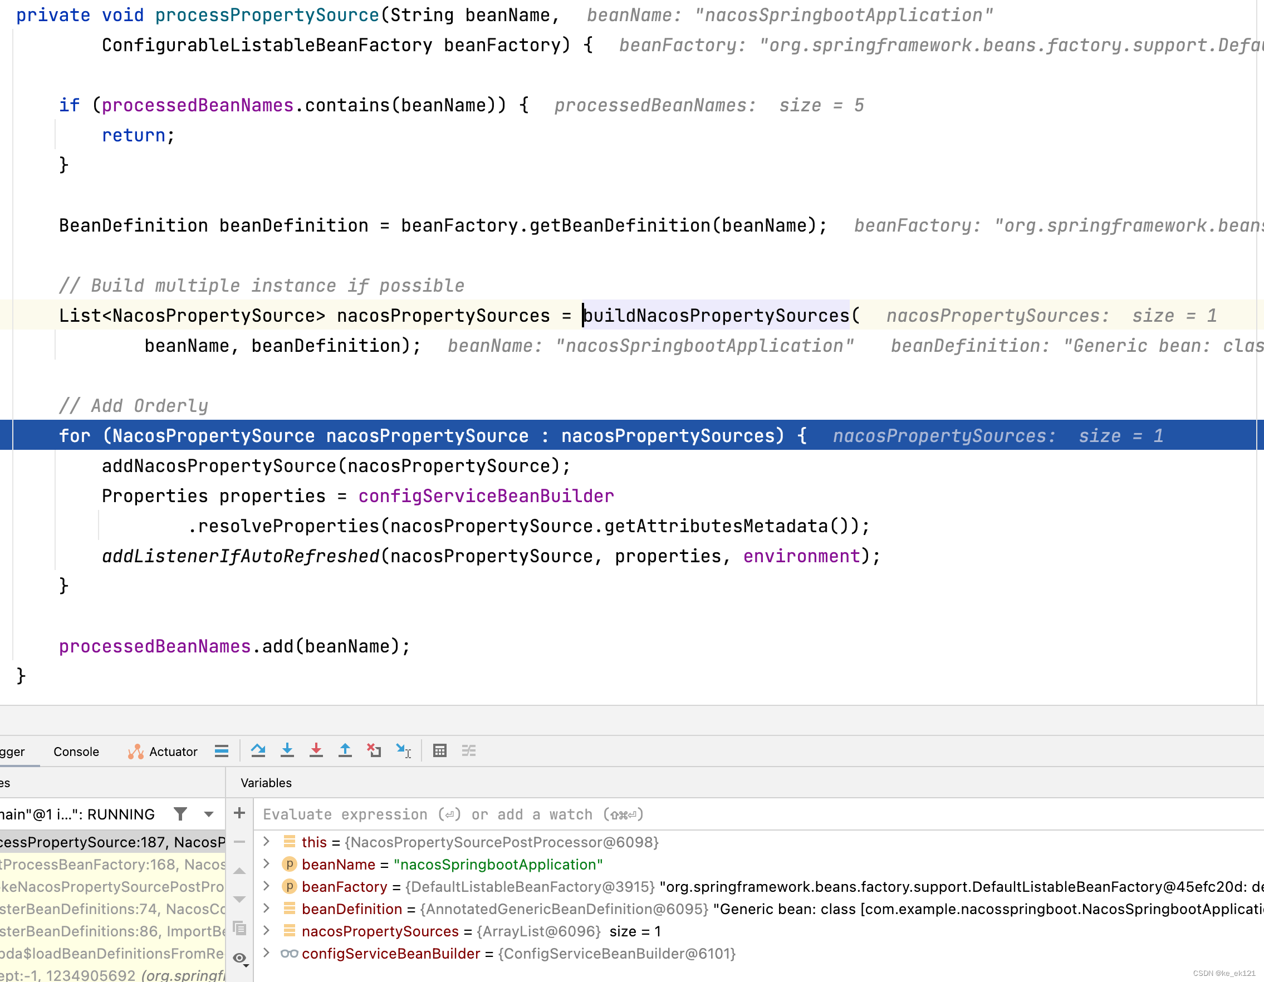Screen dimensions: 1264x982
Task: Expand the nacosPropertySources variable node
Action: coord(266,930)
